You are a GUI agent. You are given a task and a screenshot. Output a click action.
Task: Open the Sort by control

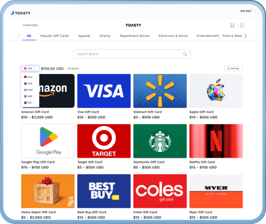pos(234,68)
